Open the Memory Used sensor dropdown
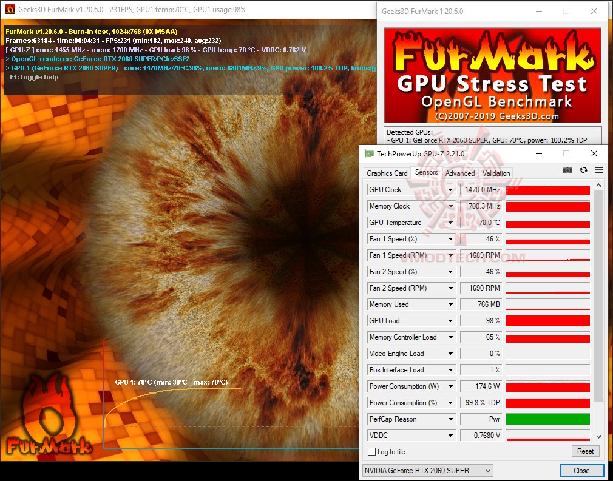Viewport: 613px width, 481px height. click(x=450, y=304)
